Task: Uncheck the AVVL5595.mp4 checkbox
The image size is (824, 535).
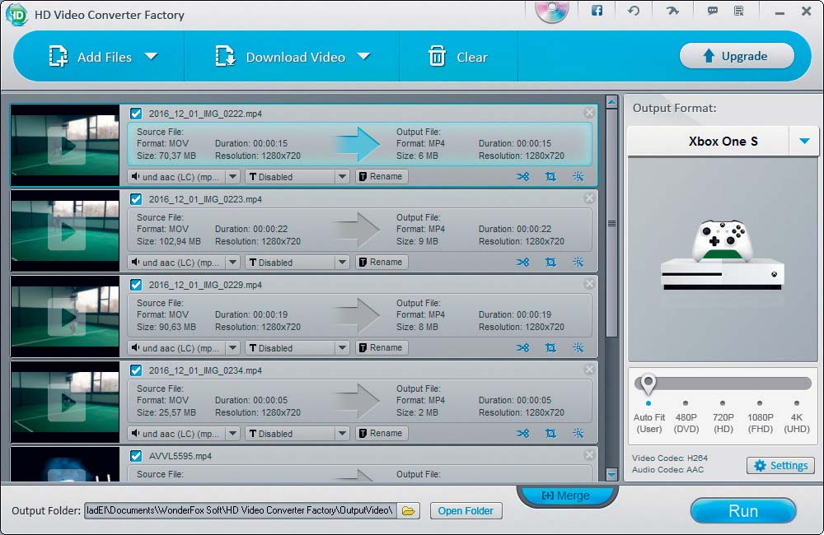Action: [x=136, y=456]
